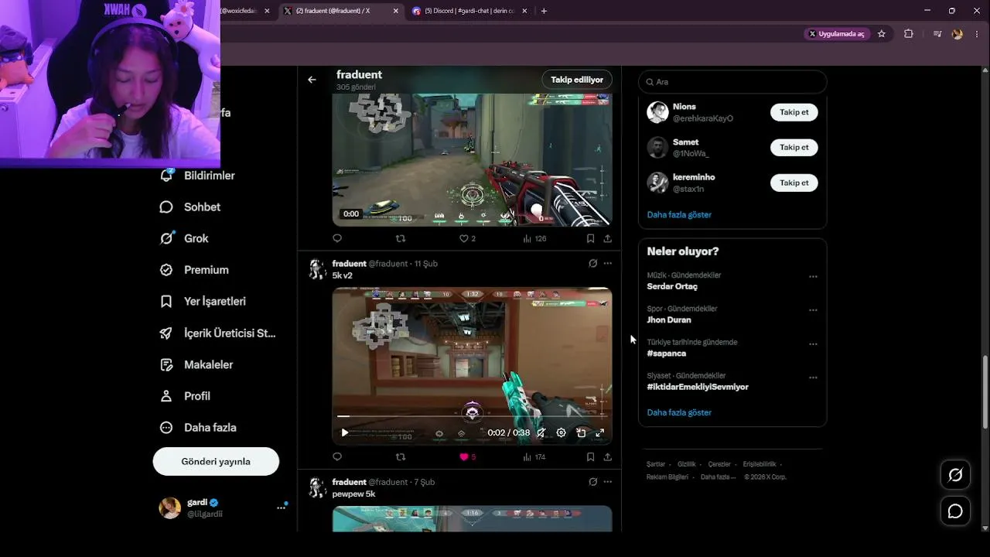990x557 pixels.
Task: Close the Discord browser tab
Action: tap(524, 11)
